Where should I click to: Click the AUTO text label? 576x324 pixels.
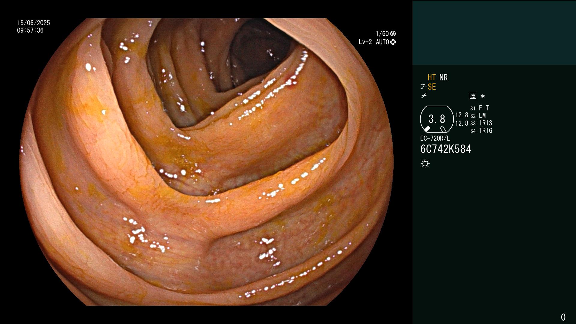[x=382, y=42]
